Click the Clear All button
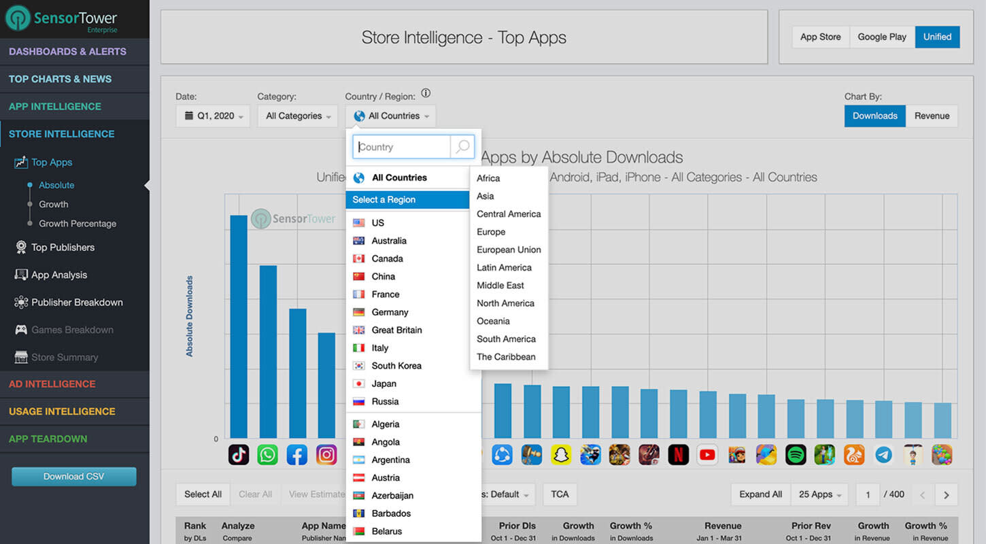 click(x=255, y=494)
